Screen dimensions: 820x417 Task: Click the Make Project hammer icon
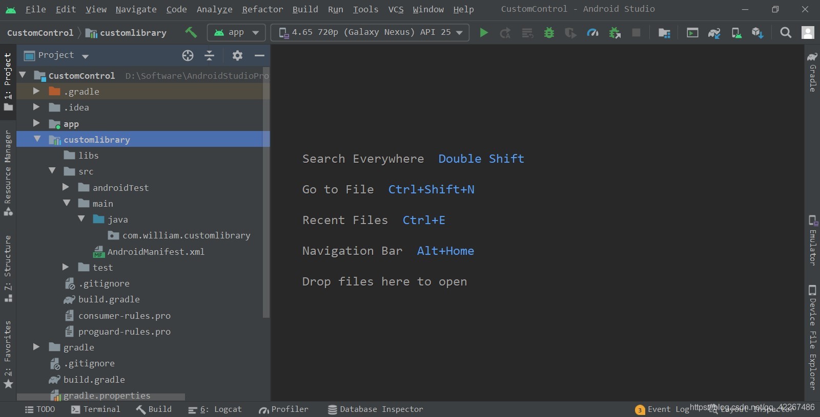point(191,32)
